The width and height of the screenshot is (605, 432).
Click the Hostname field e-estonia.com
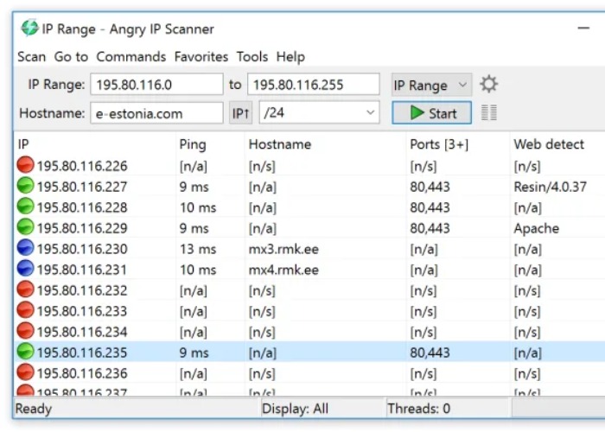click(x=156, y=113)
